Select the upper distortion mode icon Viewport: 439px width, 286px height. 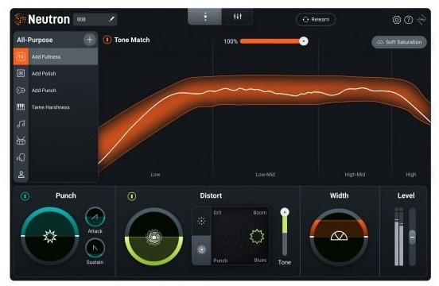pyautogui.click(x=201, y=221)
